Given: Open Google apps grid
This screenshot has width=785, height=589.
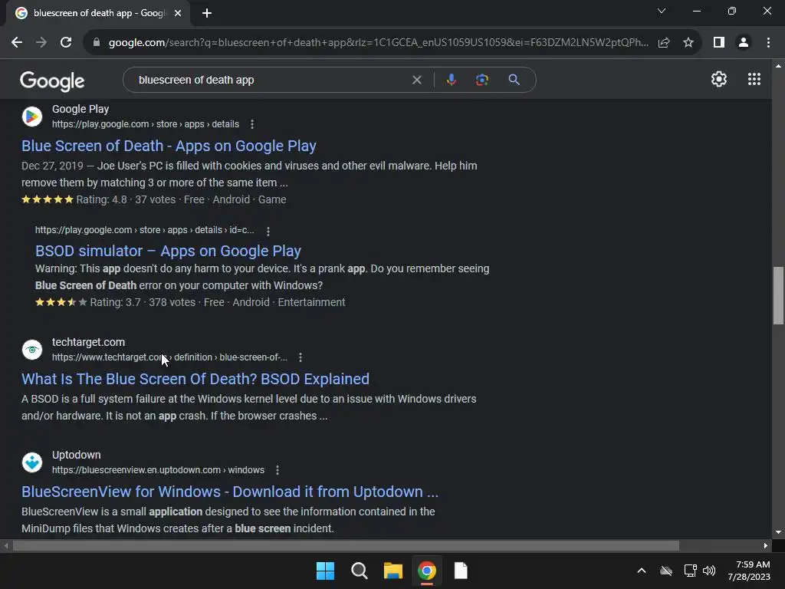Looking at the screenshot, I should [x=754, y=79].
